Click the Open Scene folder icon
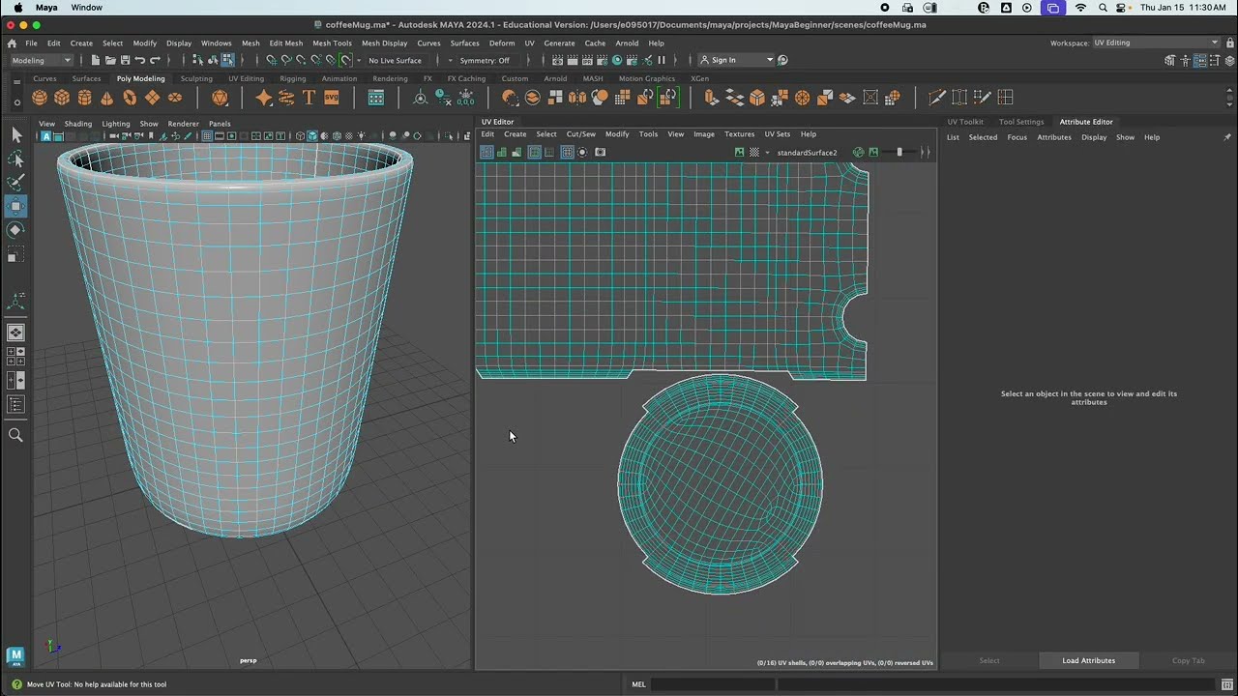This screenshot has width=1238, height=696. (x=109, y=60)
